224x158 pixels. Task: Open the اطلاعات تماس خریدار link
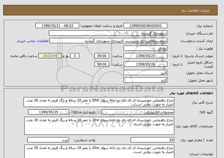pos(32,41)
